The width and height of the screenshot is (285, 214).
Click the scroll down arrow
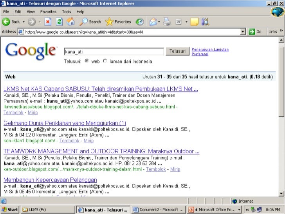coord(281,194)
